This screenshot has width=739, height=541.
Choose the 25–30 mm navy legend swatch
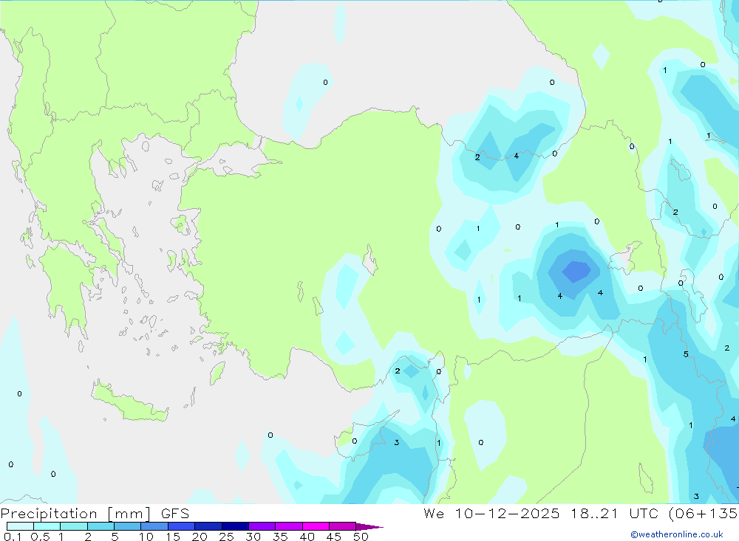(235, 526)
